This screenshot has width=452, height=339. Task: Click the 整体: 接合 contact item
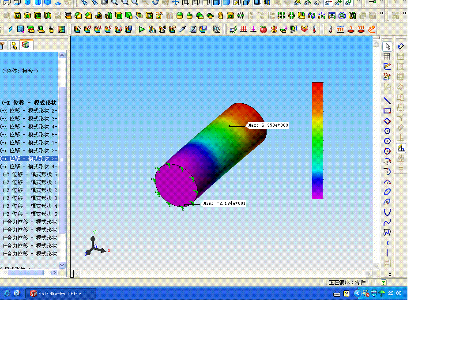coord(20,71)
